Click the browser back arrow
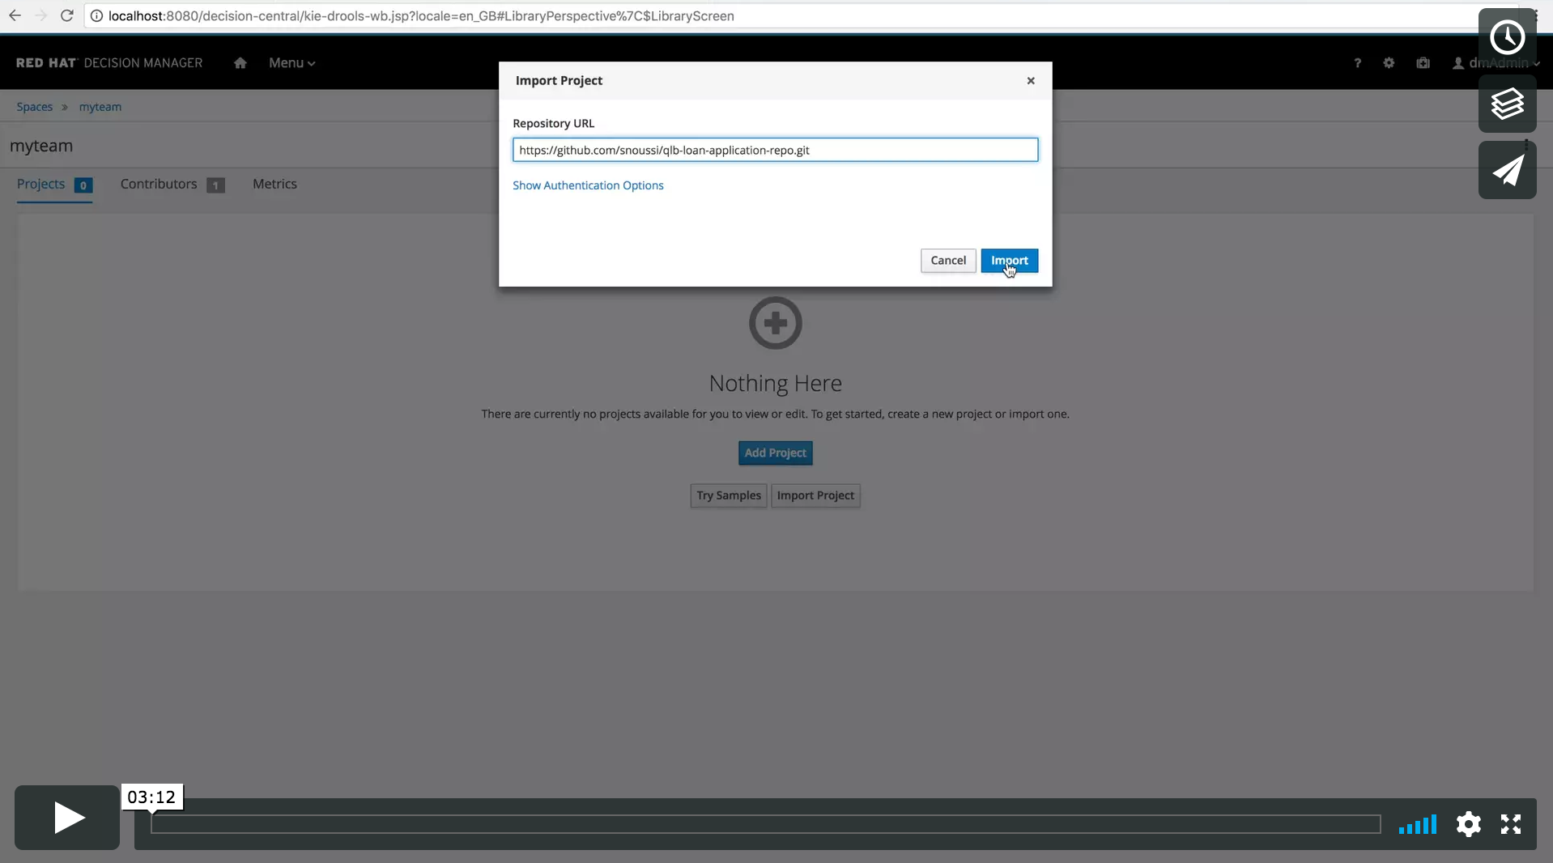Image resolution: width=1553 pixels, height=863 pixels. click(x=15, y=15)
